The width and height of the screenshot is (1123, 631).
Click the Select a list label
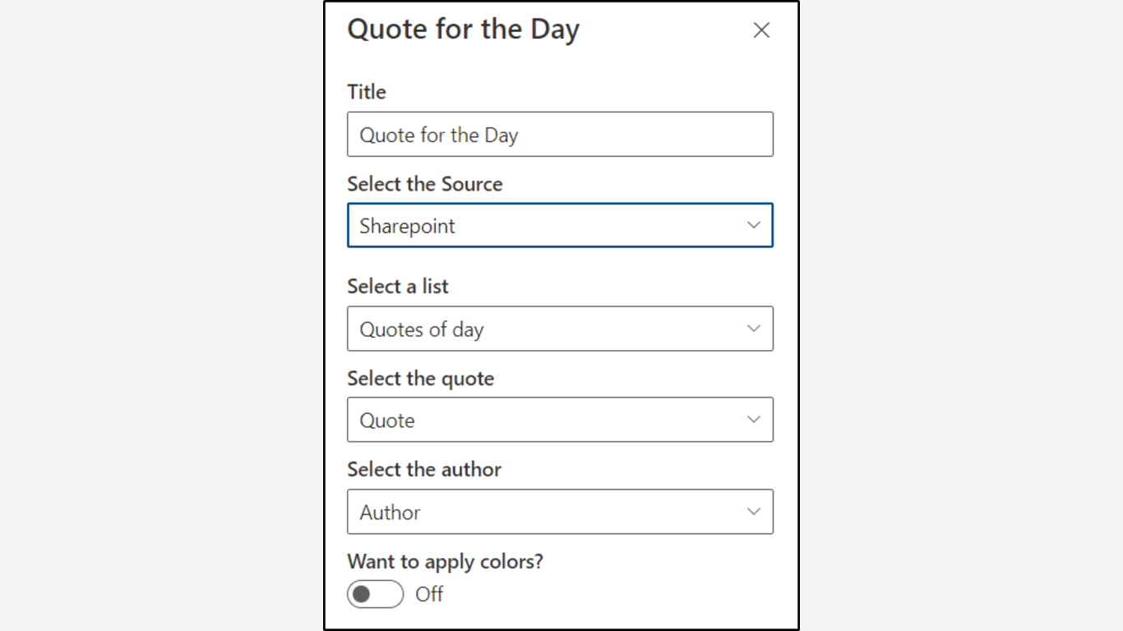pos(398,287)
